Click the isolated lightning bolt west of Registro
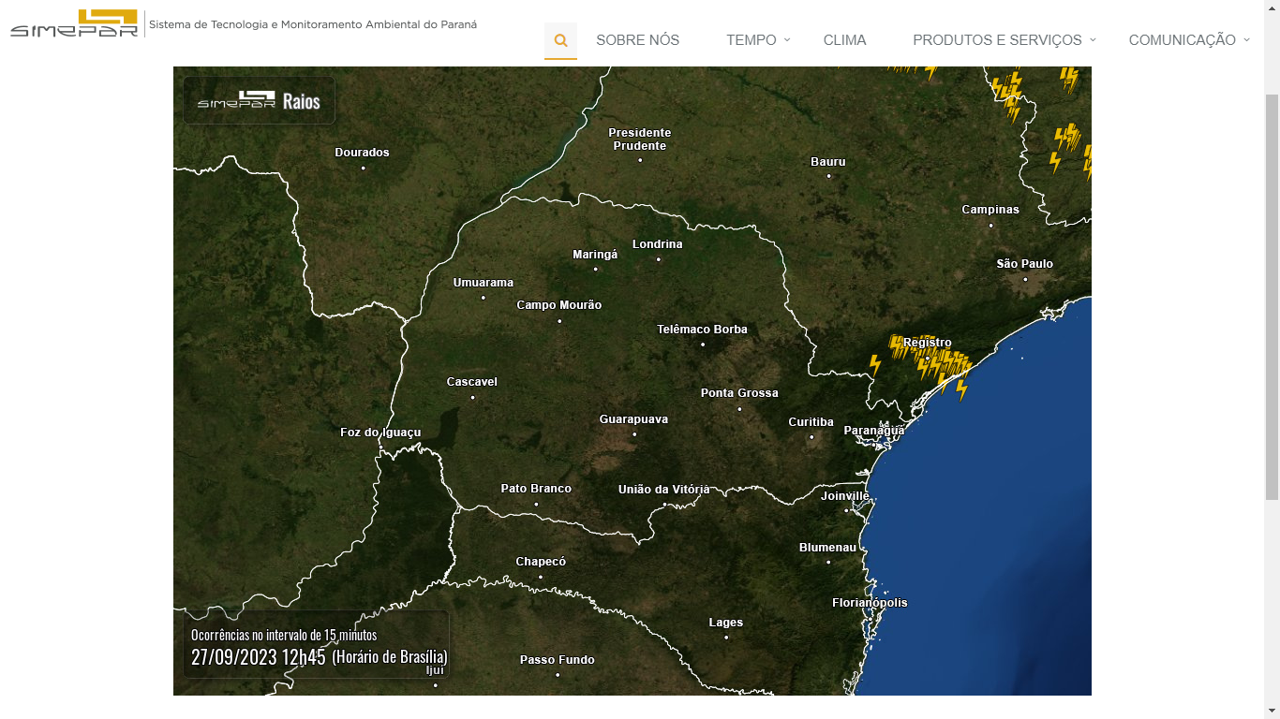This screenshot has width=1280, height=719. click(875, 365)
